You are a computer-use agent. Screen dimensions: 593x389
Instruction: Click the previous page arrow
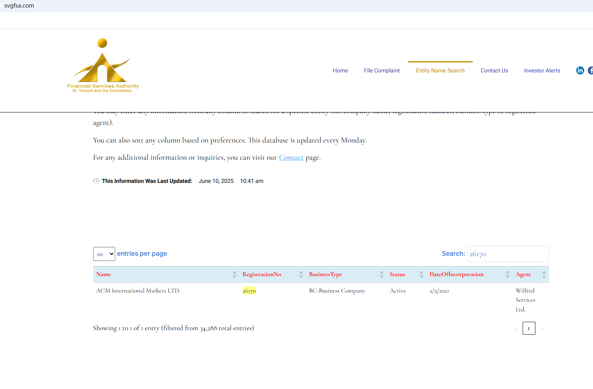click(x=515, y=329)
